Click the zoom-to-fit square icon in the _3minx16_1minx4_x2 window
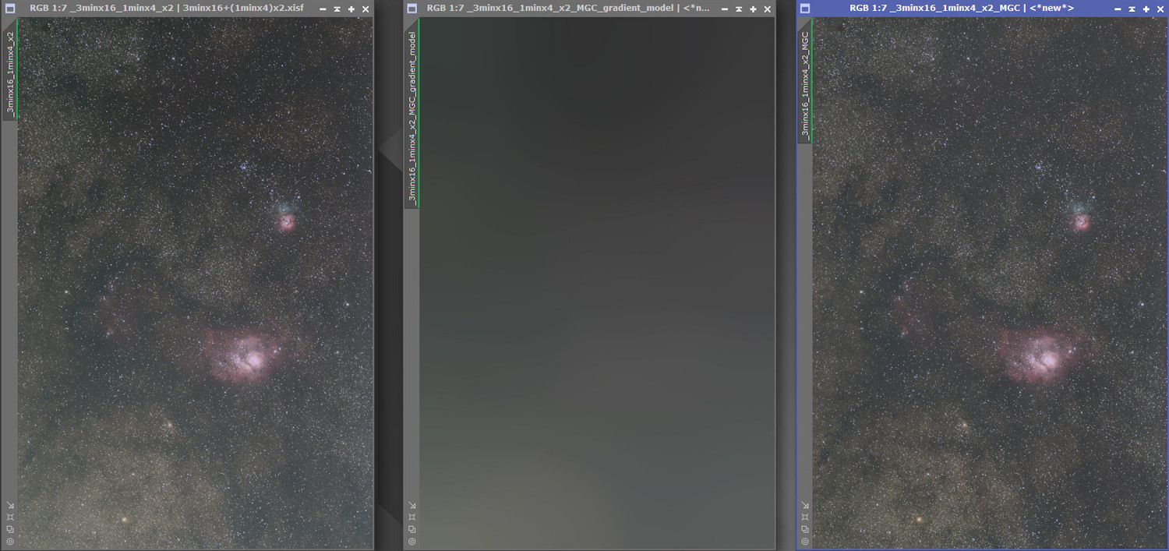The height and width of the screenshot is (551, 1169). pos(9,517)
